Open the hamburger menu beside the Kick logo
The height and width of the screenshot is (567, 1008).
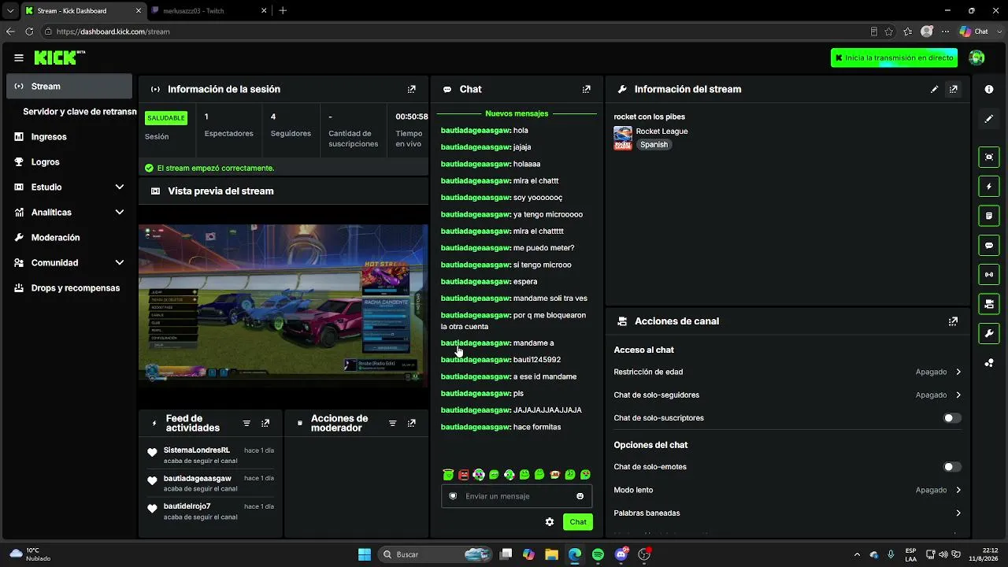pyautogui.click(x=19, y=57)
